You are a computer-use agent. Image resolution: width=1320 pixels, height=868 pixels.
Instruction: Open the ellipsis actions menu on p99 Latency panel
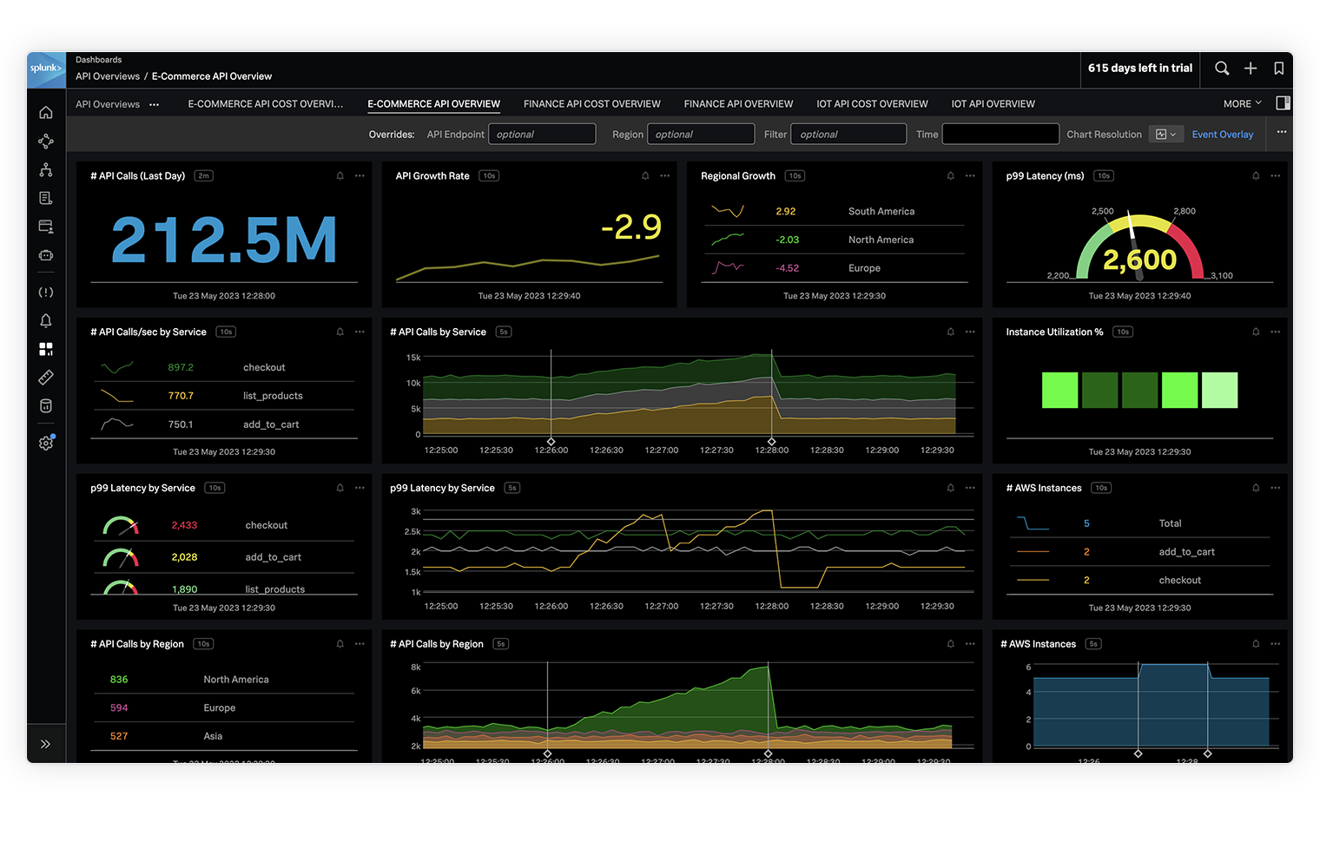coord(1276,175)
